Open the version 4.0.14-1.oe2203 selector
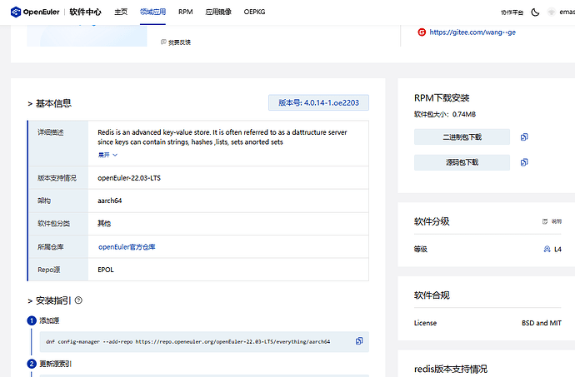This screenshot has width=575, height=377. pyautogui.click(x=318, y=103)
